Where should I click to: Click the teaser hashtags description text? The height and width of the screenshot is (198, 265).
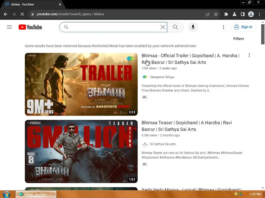click(x=192, y=155)
